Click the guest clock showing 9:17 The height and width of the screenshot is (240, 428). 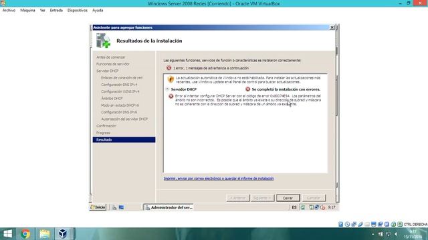click(x=332, y=207)
